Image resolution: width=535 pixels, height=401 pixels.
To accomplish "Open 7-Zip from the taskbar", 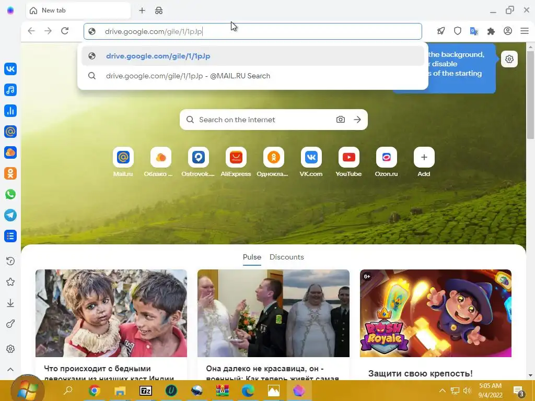I will 146,391.
